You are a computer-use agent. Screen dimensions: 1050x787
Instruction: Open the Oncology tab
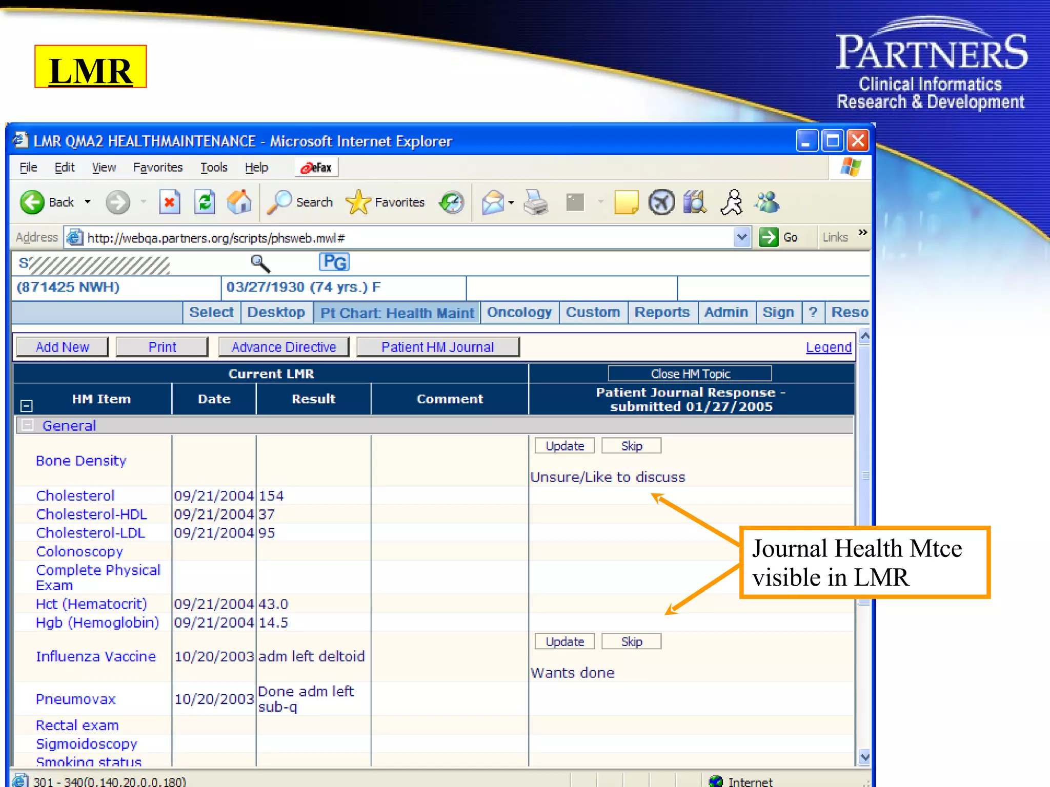pyautogui.click(x=519, y=312)
